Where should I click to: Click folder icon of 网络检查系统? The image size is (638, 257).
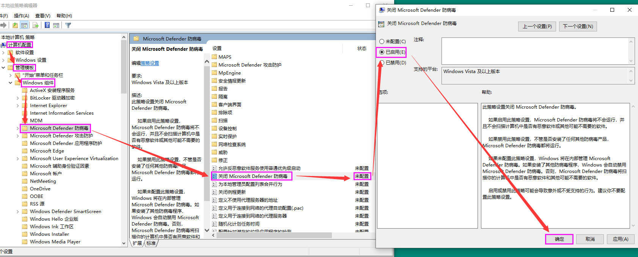pos(215,144)
